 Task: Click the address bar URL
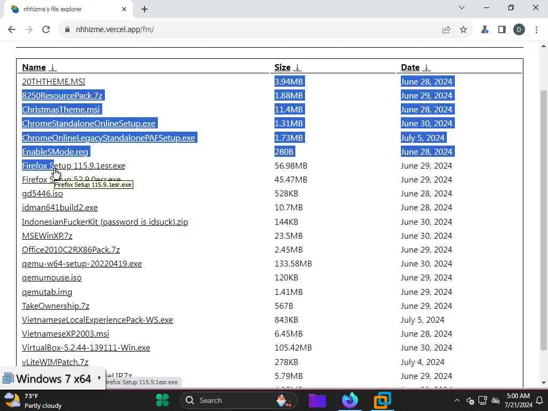point(115,29)
